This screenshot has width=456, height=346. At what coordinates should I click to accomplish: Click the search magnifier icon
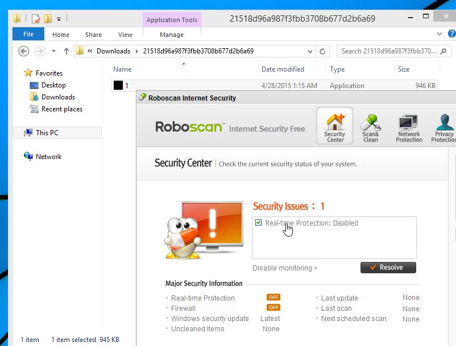[443, 51]
